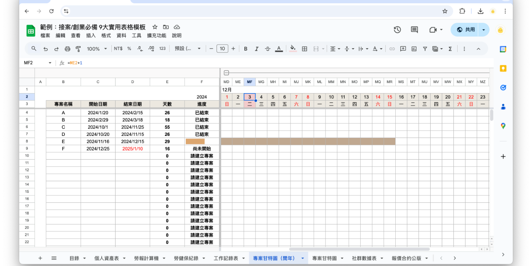This screenshot has width=532, height=266.
Task: Click the create filter funnel icon
Action: (x=425, y=49)
